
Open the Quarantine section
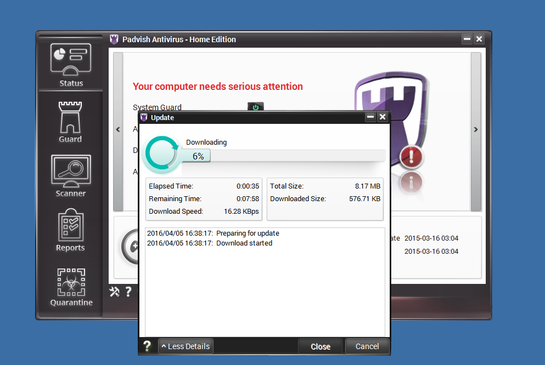point(71,287)
